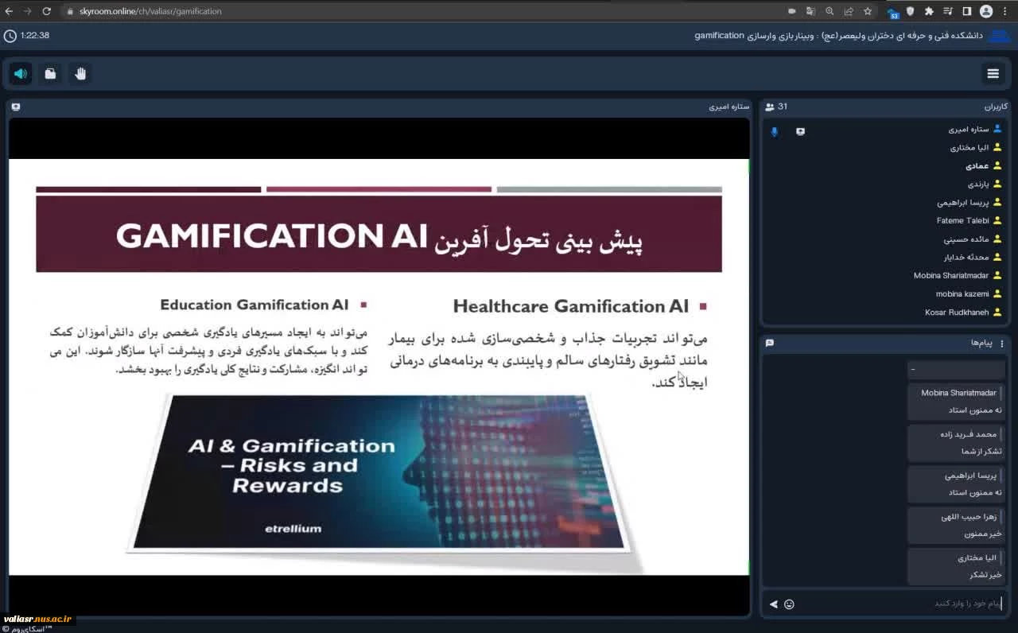Screen dimensions: 1018x633
Task: Open the browser profile avatar
Action: [x=986, y=11]
